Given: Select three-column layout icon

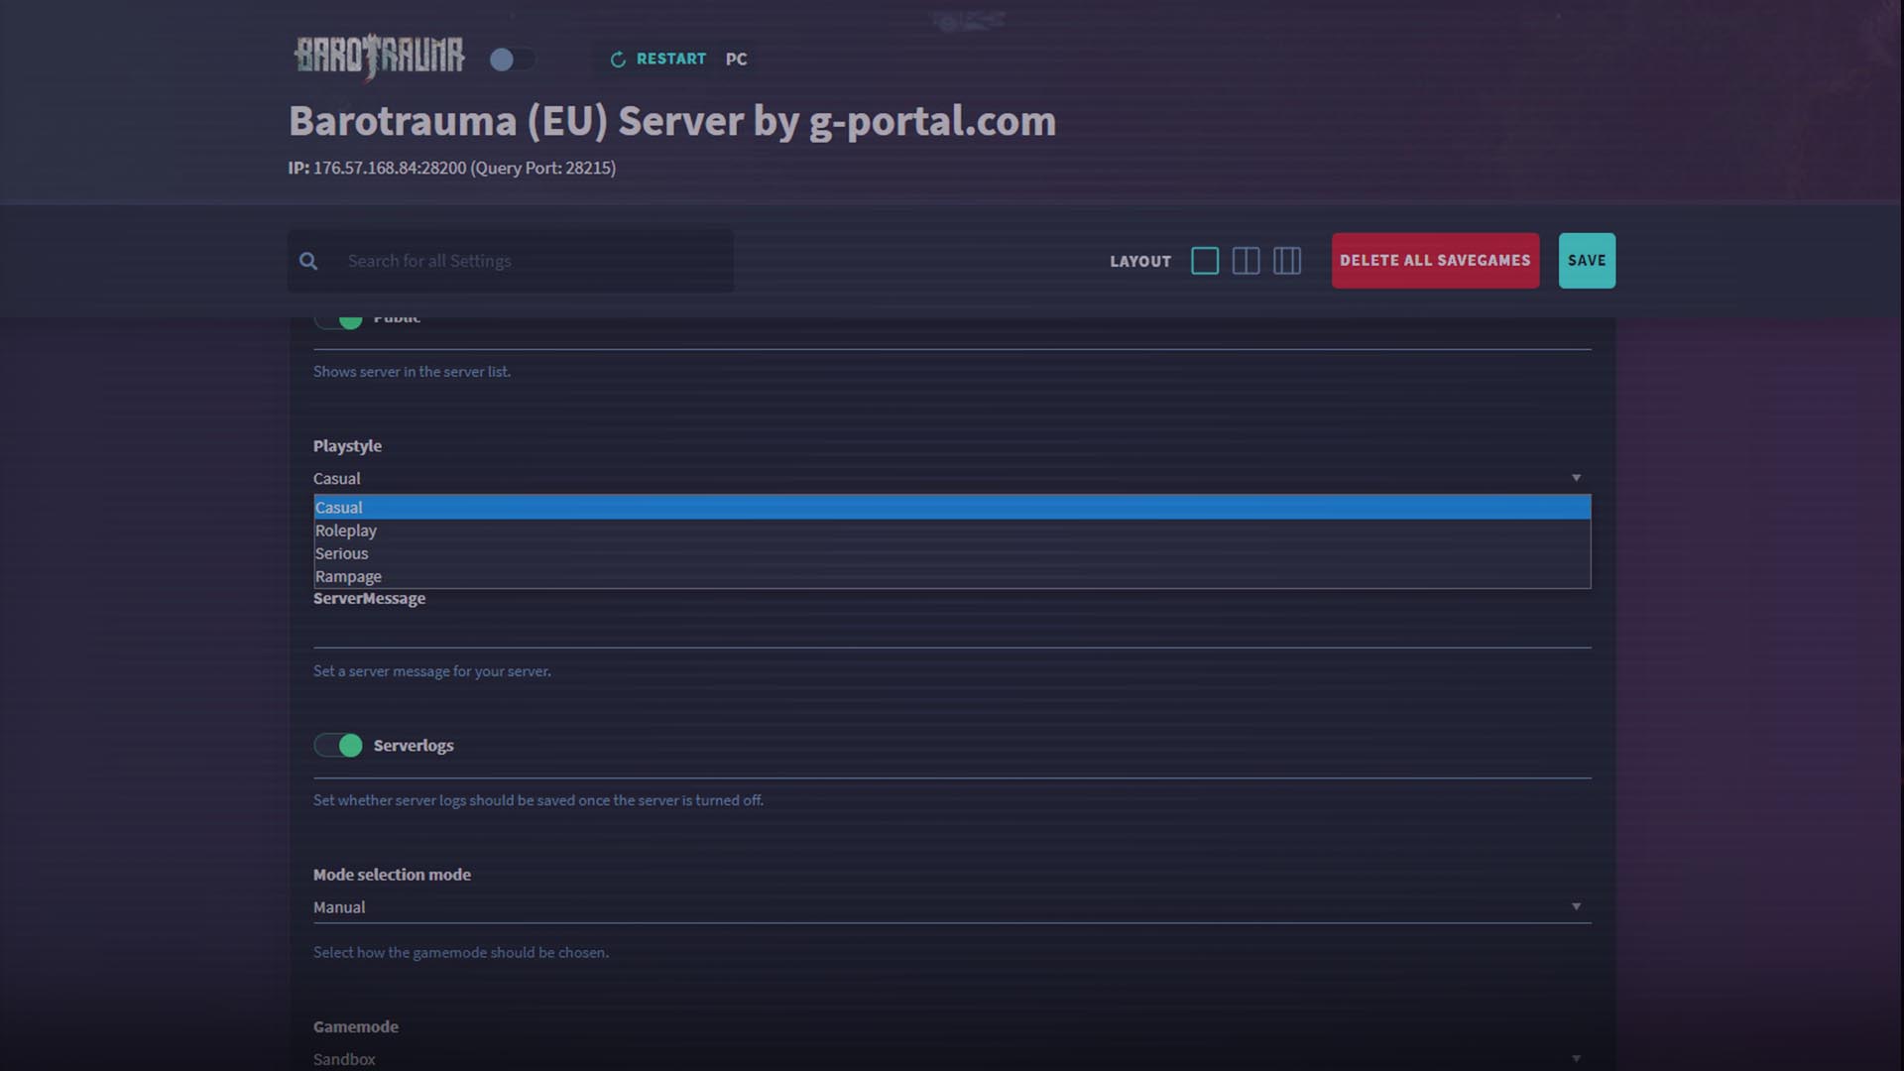Looking at the screenshot, I should coord(1287,261).
